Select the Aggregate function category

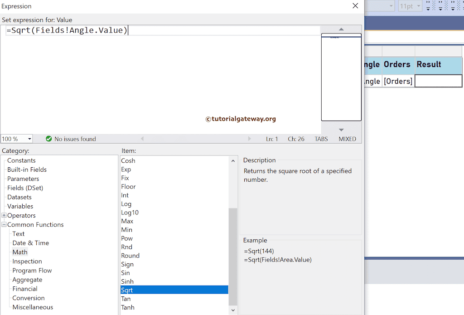click(27, 280)
